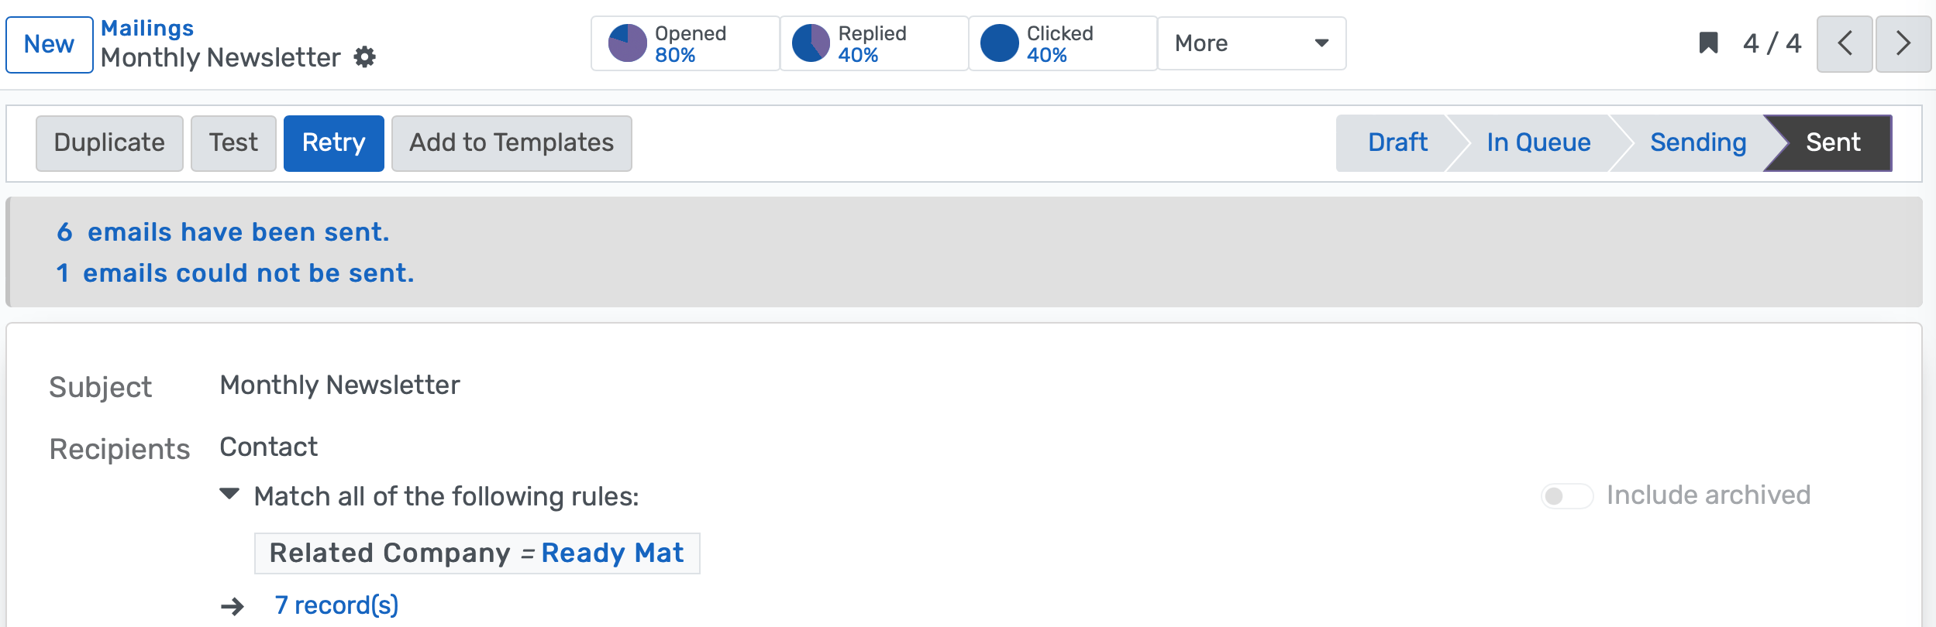Go to previous record with left chevron
1936x627 pixels.
(1845, 43)
